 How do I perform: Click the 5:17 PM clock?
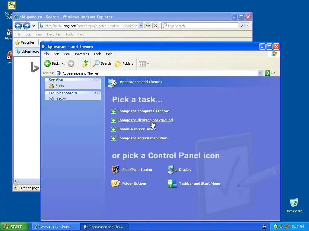pos(298,226)
